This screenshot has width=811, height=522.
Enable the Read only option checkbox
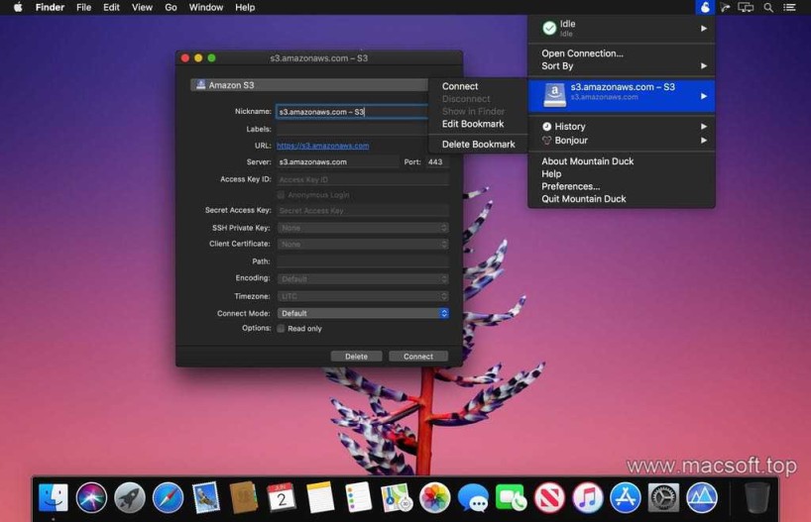tap(282, 329)
